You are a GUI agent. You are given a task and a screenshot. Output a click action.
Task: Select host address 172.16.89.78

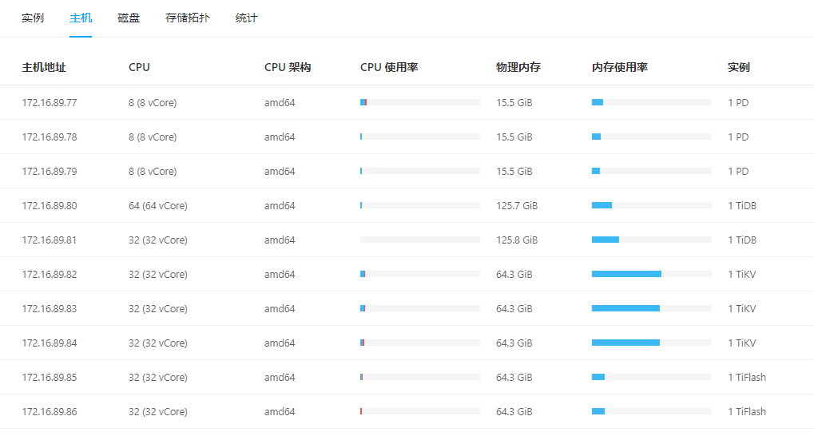tap(50, 137)
